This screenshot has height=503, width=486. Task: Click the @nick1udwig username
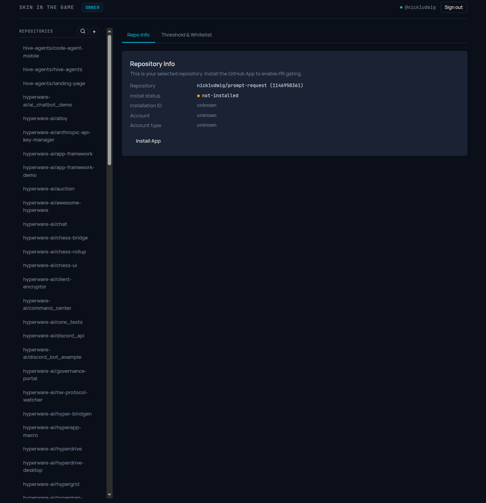pos(420,7)
